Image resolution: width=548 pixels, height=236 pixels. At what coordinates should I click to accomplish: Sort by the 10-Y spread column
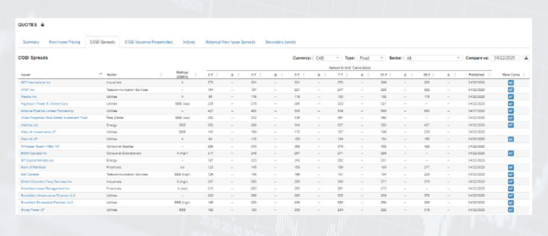point(385,75)
